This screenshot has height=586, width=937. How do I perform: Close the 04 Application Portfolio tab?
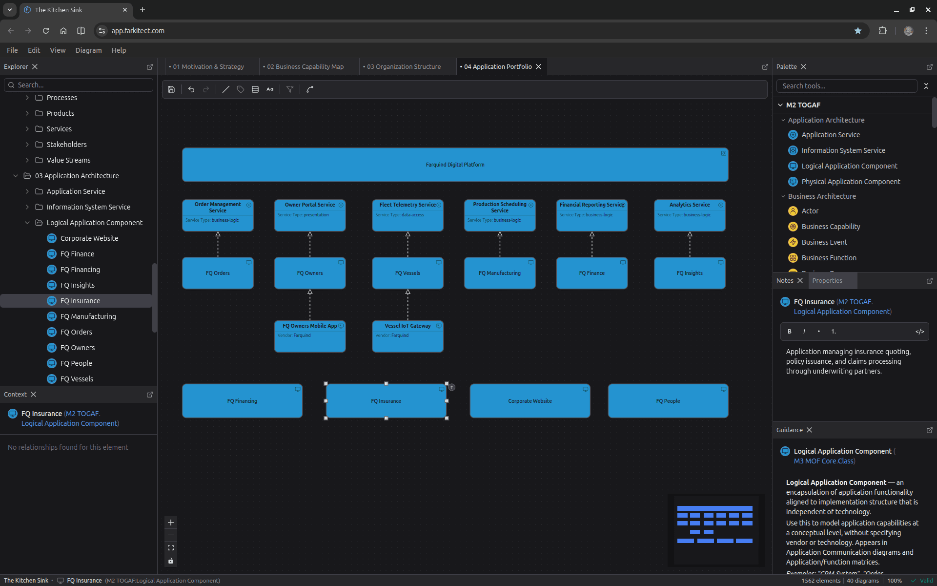coord(539,67)
